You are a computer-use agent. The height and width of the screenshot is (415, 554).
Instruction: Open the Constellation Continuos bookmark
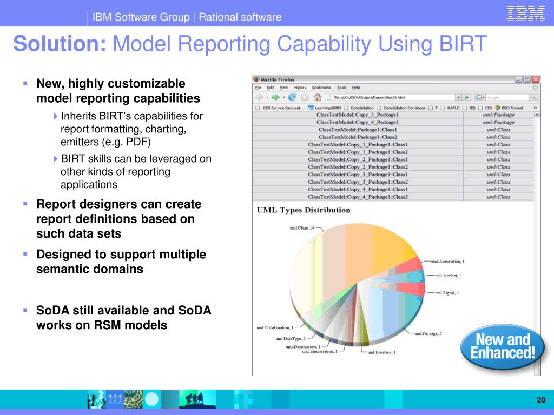tap(401, 108)
